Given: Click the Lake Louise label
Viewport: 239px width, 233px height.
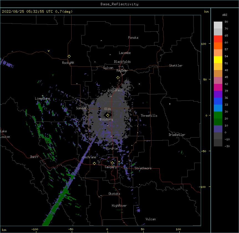Looking at the screenshot, I should click(5, 134).
